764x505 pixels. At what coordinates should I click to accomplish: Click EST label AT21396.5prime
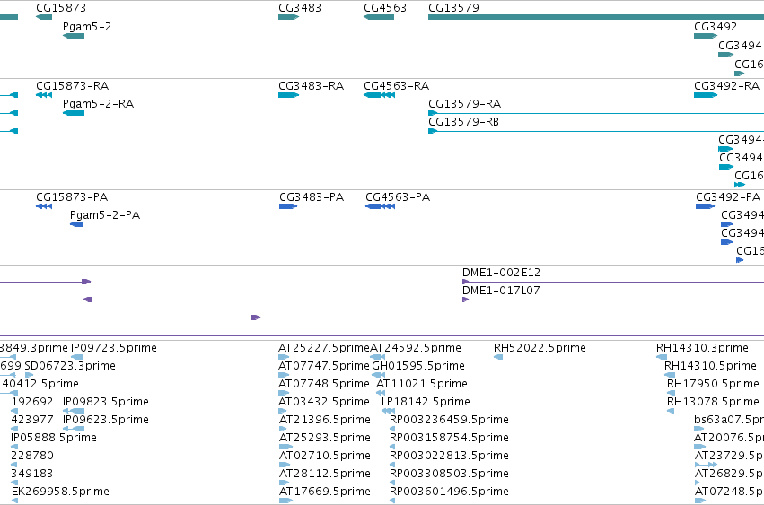coord(325,420)
